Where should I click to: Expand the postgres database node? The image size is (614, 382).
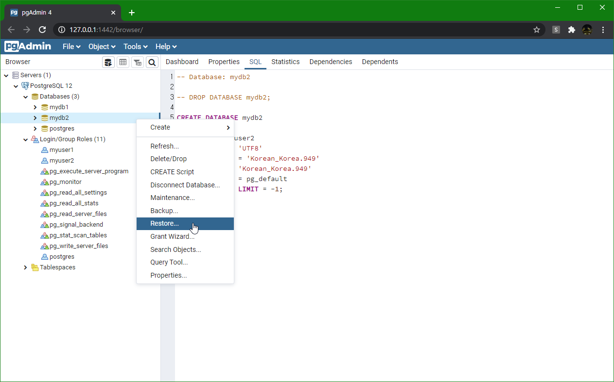click(x=35, y=129)
